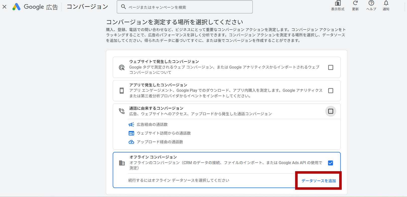Open the notifications (通知) bell icon
Viewport: 407px width, 197px height.
click(386, 4)
